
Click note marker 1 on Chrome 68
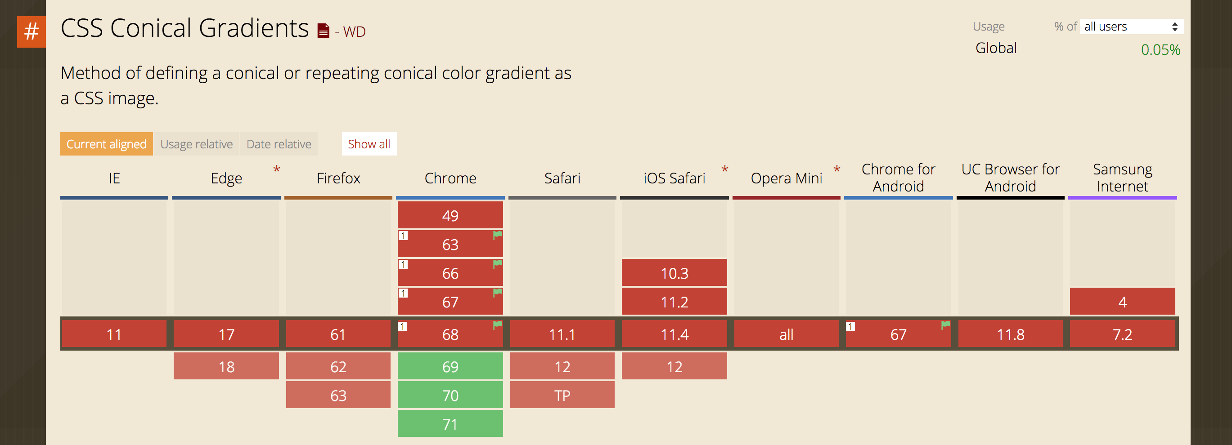pos(403,326)
